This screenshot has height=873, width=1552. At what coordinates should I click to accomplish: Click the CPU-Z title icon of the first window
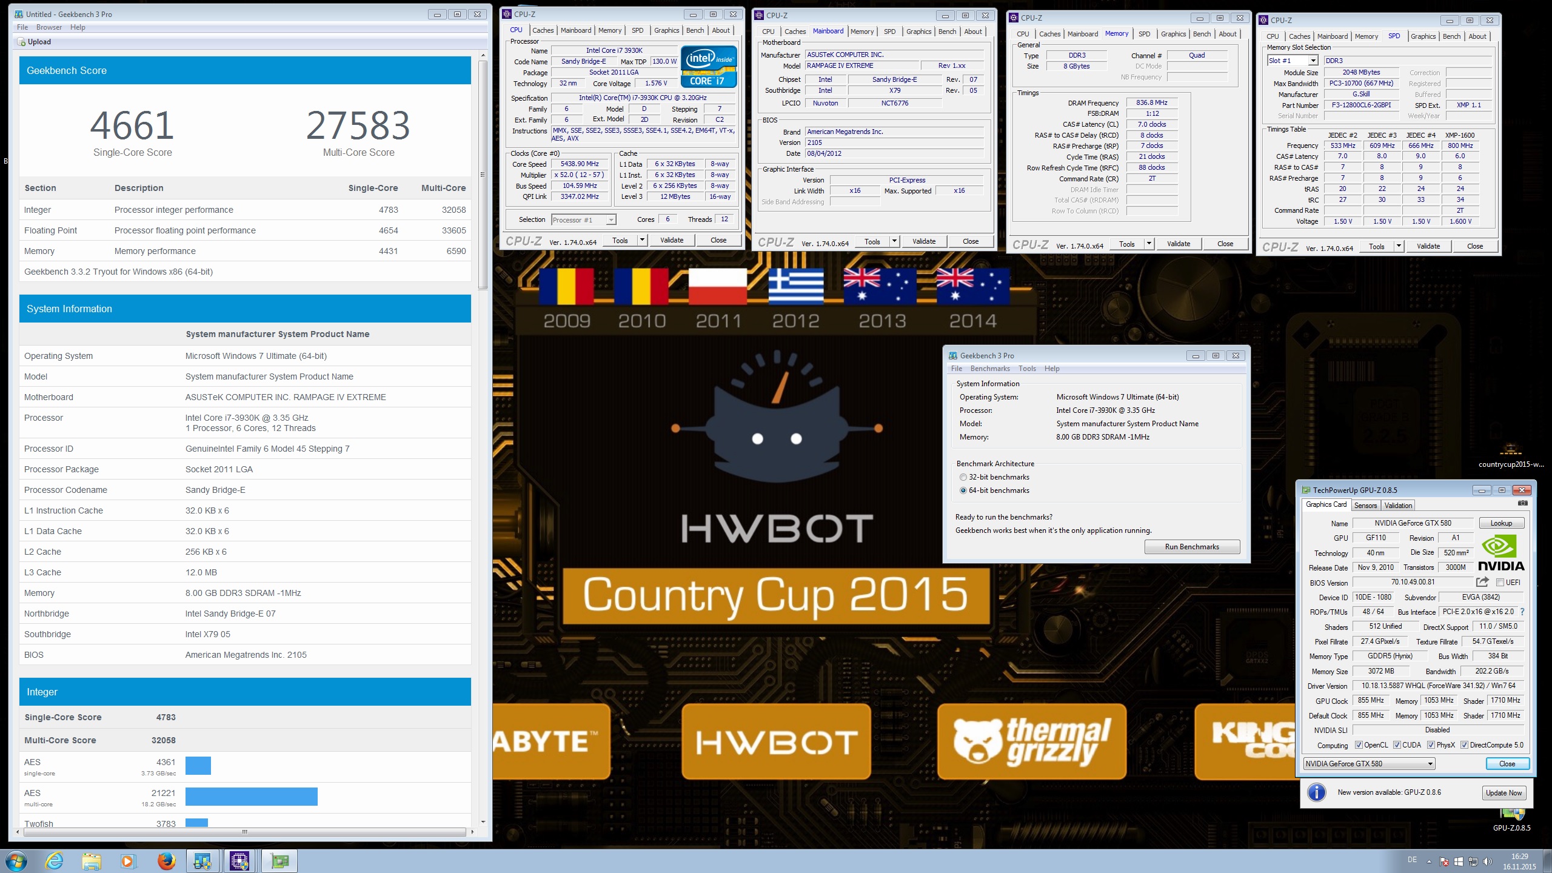click(507, 14)
